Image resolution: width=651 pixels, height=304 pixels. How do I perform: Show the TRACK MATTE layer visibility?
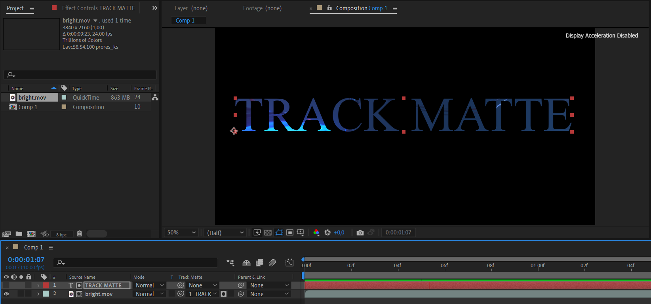[6, 285]
